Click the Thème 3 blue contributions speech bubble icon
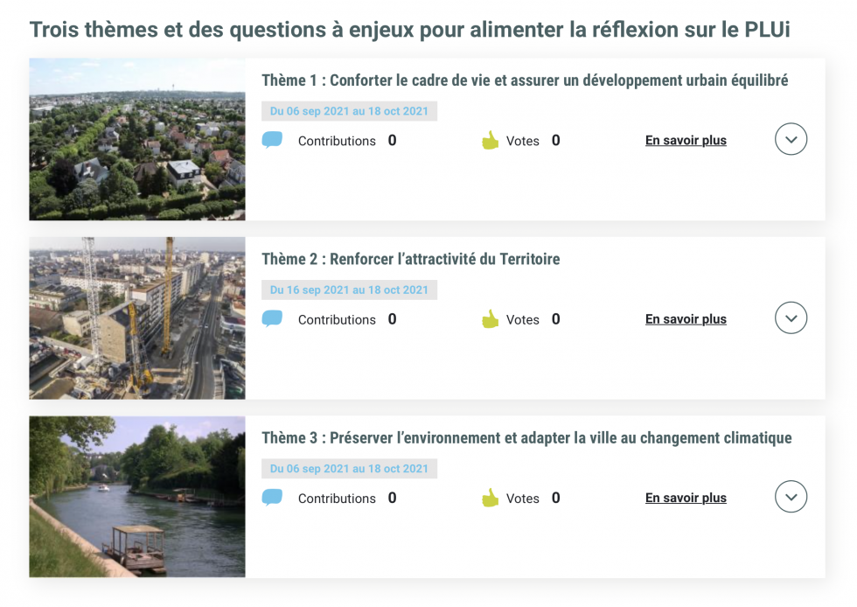This screenshot has height=607, width=857. (x=272, y=498)
